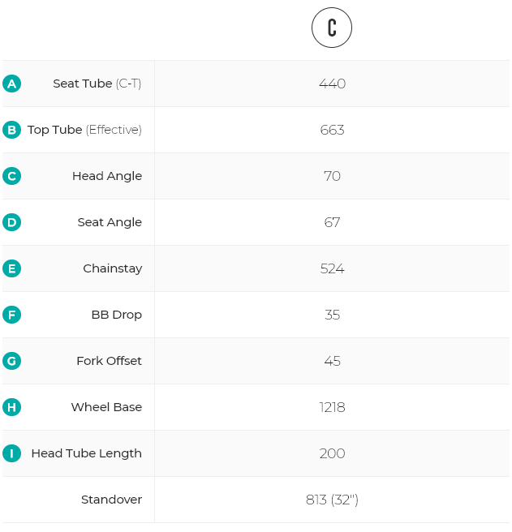Click the BB Drop value 35

tap(332, 315)
